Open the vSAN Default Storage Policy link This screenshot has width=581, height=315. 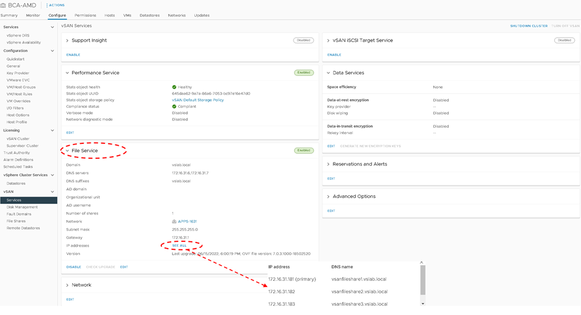pyautogui.click(x=197, y=100)
